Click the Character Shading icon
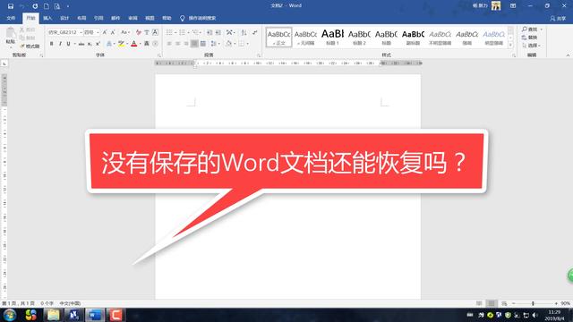The height and width of the screenshot is (322, 573). [x=147, y=44]
